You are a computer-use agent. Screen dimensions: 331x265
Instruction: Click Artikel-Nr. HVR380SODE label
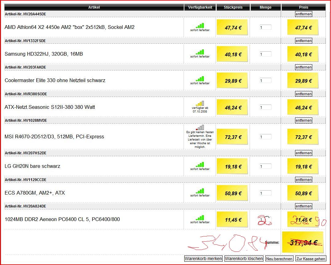pos(26,94)
